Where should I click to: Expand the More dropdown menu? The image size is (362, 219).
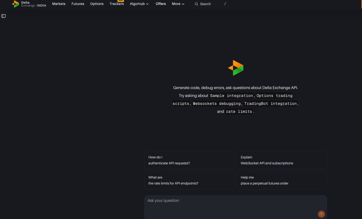pos(178,4)
